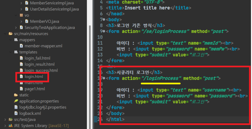Expand UserDetailsServiceImpl.java node arrow
This screenshot has width=252, height=129.
click(x=21, y=9)
